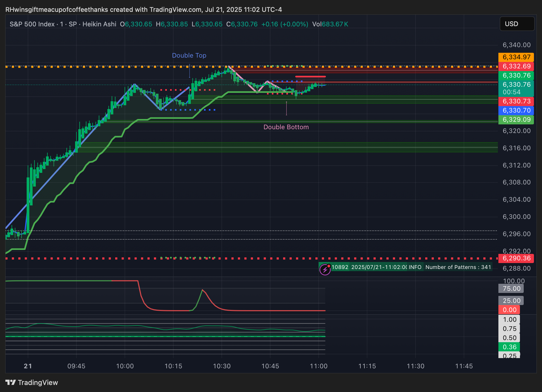Click the red 6,332.69 price label
542x392 pixels.
click(516, 66)
